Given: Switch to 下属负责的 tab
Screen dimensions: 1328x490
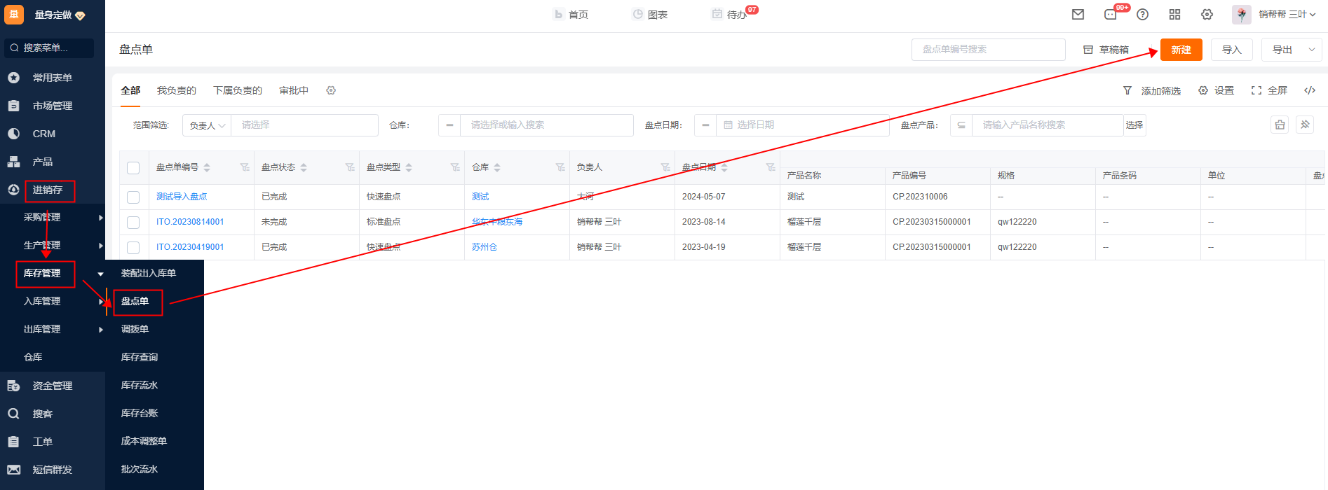Looking at the screenshot, I should pos(238,90).
